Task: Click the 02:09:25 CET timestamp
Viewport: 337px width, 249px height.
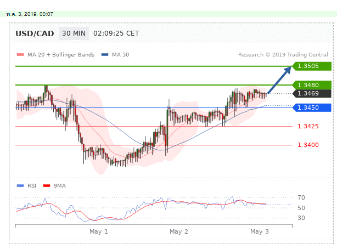Action: click(x=116, y=33)
